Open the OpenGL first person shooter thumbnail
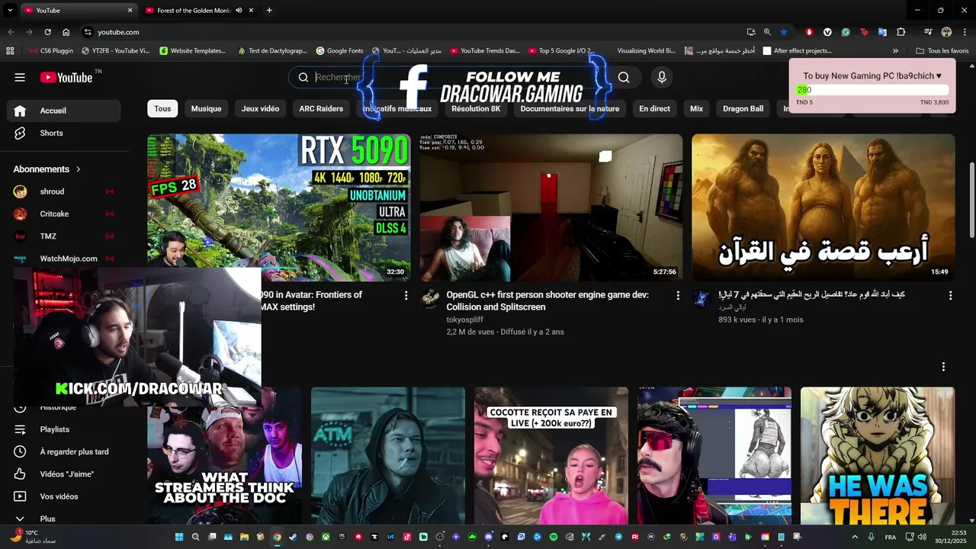976x549 pixels. pyautogui.click(x=551, y=207)
